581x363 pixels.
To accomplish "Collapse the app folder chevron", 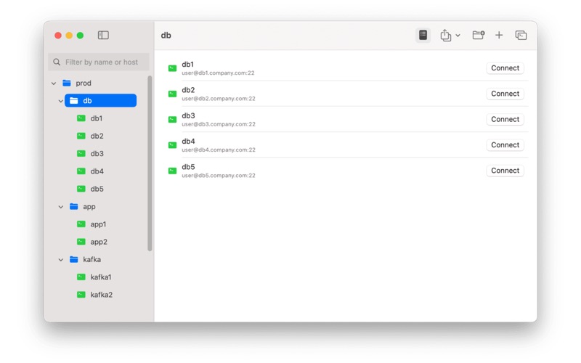I will coord(61,207).
